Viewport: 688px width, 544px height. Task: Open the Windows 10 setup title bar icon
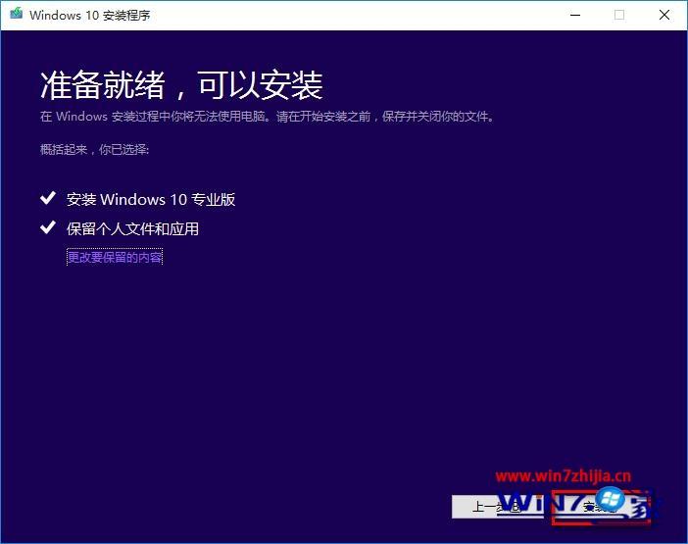point(17,14)
